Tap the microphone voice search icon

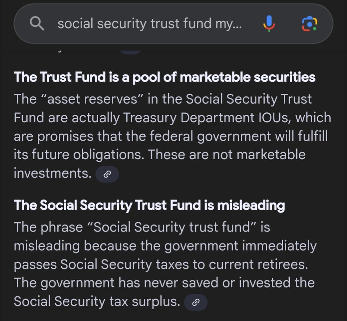[x=269, y=24]
